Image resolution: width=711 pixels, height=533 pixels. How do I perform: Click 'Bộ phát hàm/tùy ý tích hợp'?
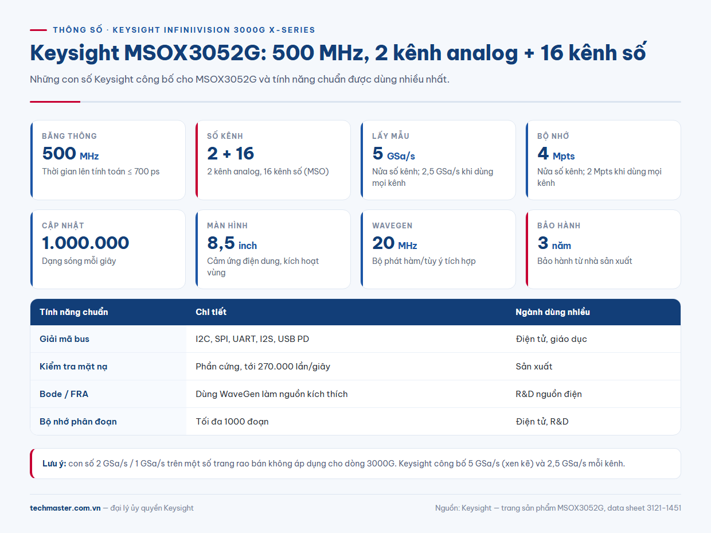point(424,261)
